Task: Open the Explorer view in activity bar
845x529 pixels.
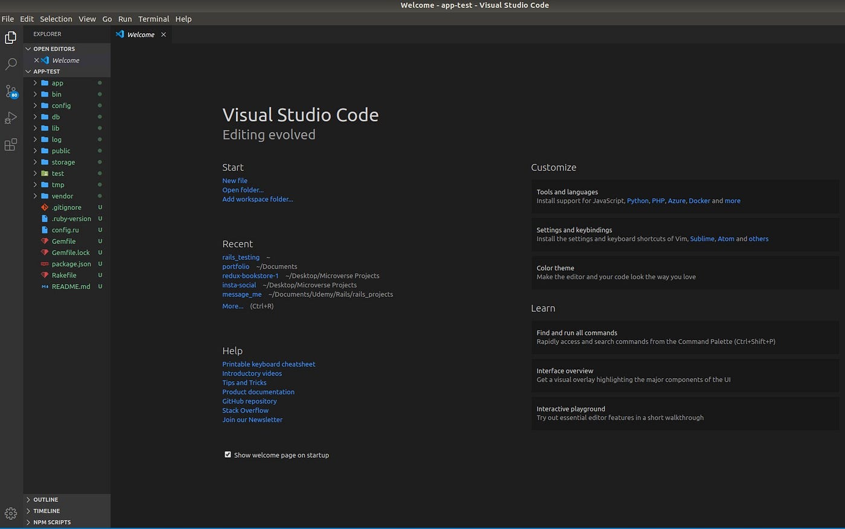Action: [11, 38]
